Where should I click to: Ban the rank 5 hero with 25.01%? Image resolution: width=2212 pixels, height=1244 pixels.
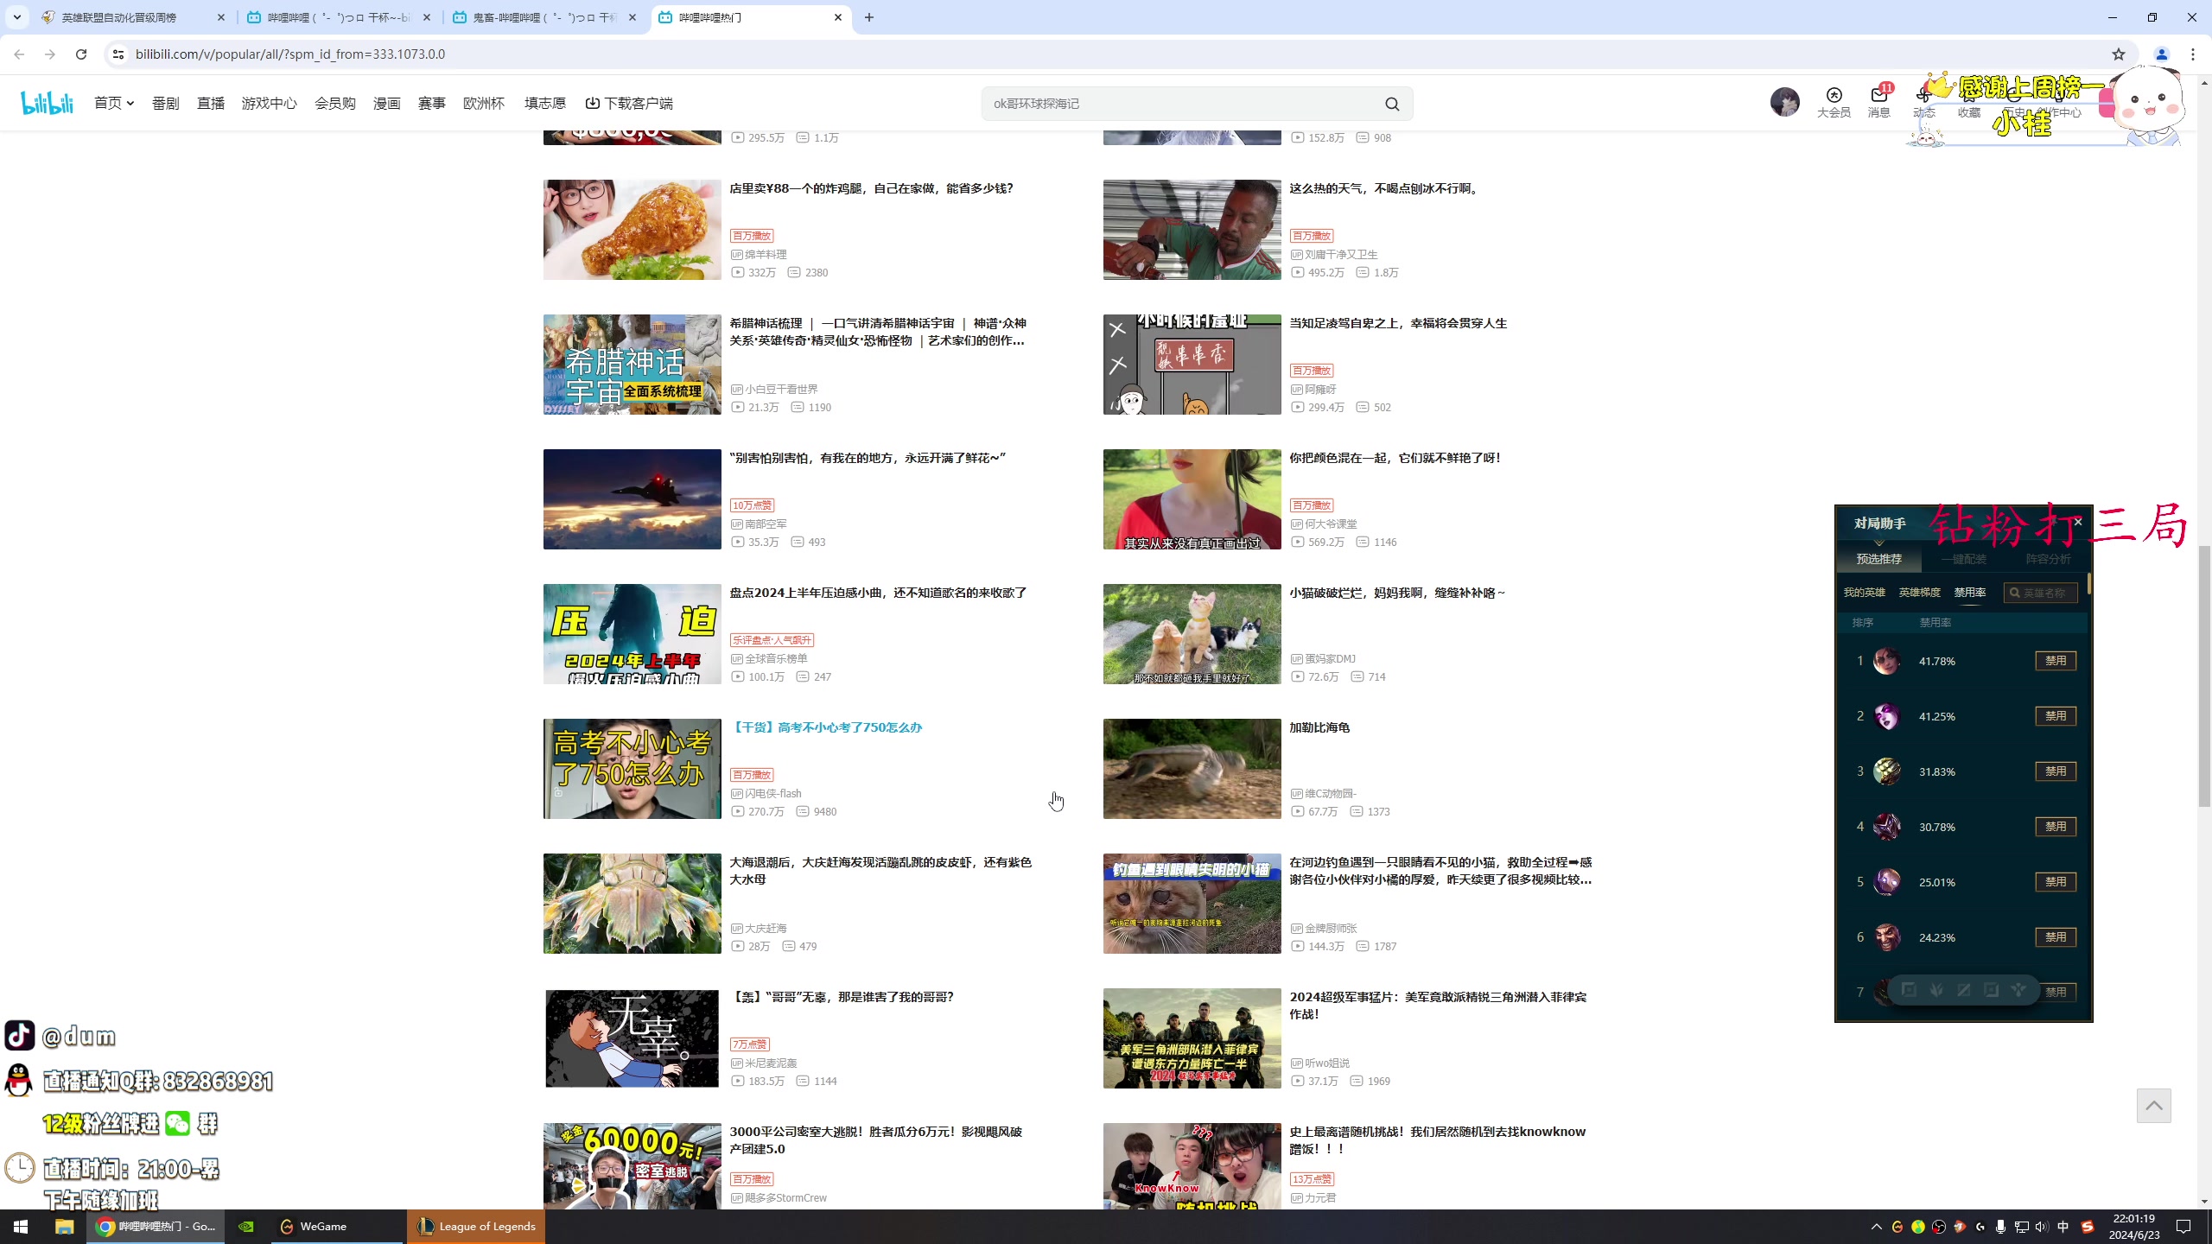[2056, 882]
